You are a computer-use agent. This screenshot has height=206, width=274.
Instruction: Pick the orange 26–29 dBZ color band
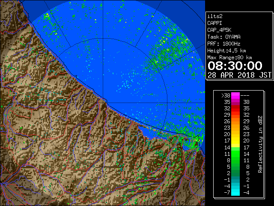click(235, 121)
